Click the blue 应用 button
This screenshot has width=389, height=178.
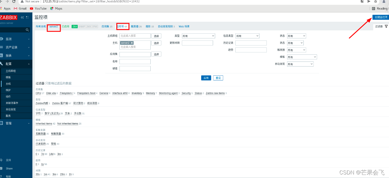coord(206,78)
